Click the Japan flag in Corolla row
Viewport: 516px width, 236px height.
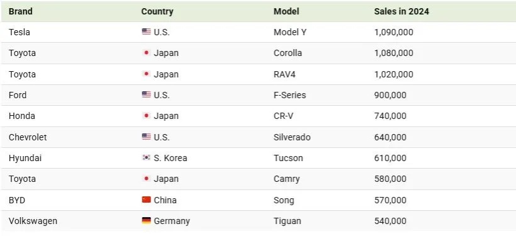[147, 53]
